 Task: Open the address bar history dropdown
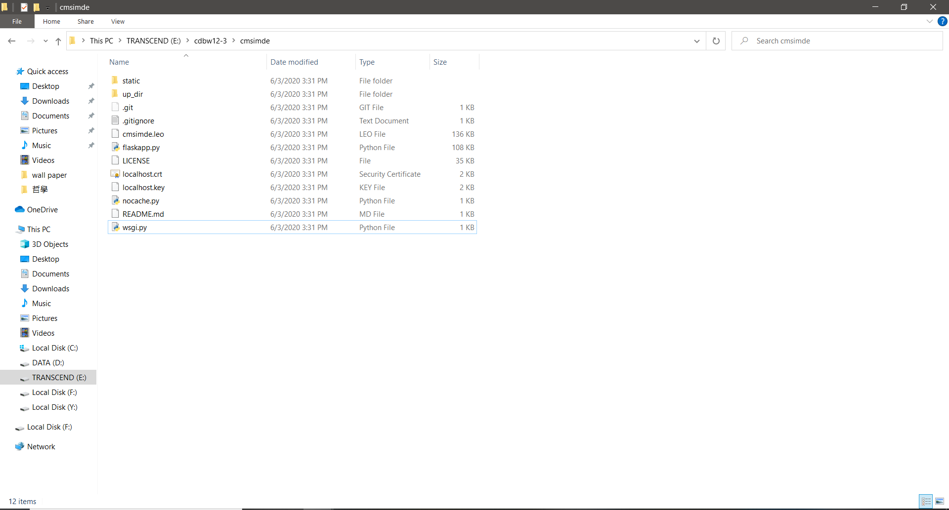point(696,41)
